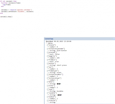The width and height of the screenshot is (115, 104).
Task: Click the ["event"] log key
Action: [51, 86]
